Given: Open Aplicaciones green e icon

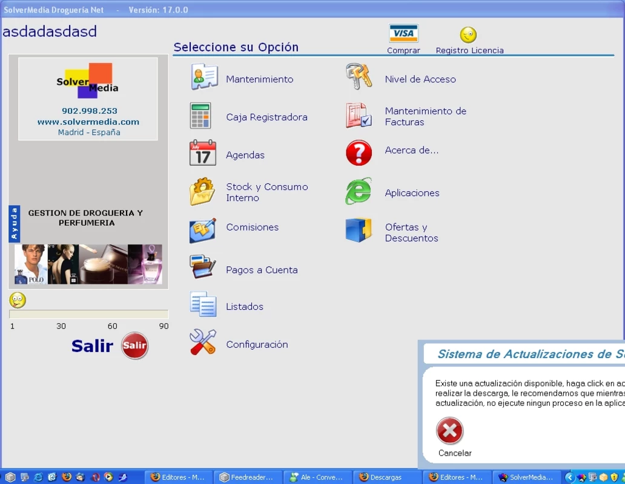Looking at the screenshot, I should pos(359,191).
